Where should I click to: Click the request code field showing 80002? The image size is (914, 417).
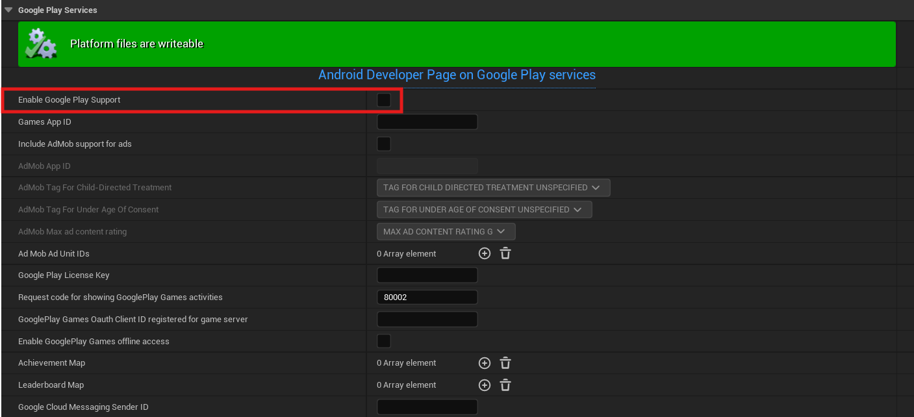coord(427,297)
